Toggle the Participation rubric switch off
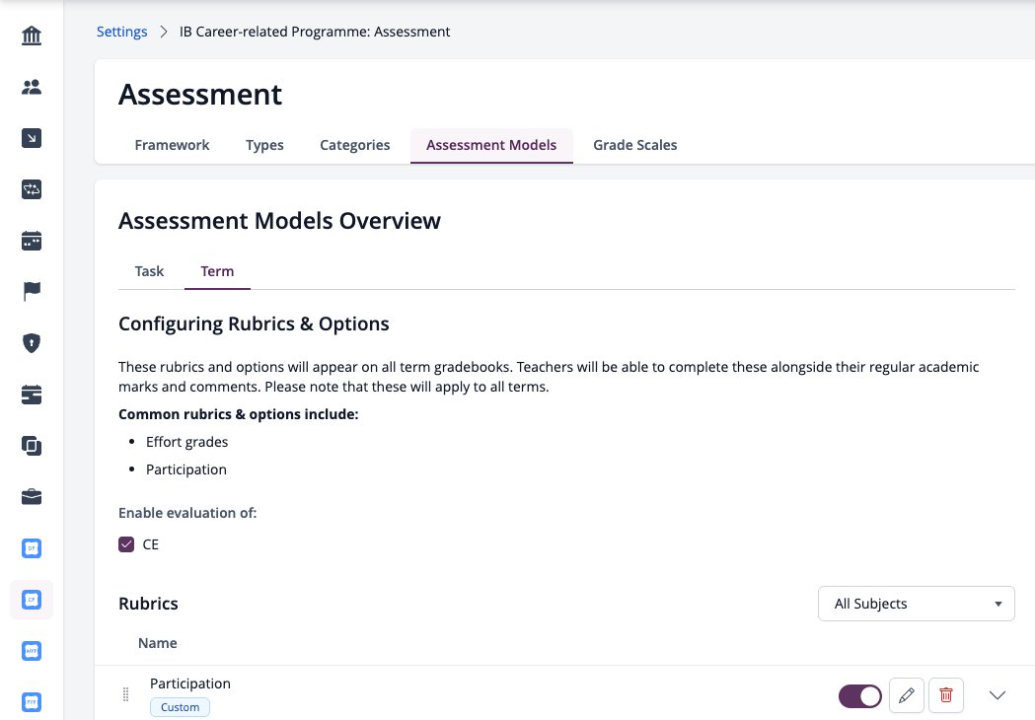This screenshot has height=720, width=1035. pos(860,695)
